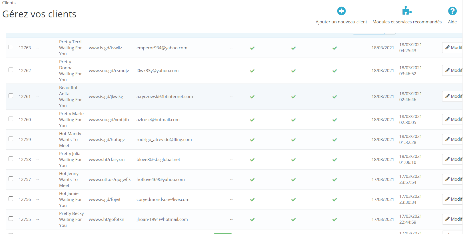Toggle last green checkmark in row 12760
The image size is (463, 234).
pyautogui.click(x=334, y=120)
